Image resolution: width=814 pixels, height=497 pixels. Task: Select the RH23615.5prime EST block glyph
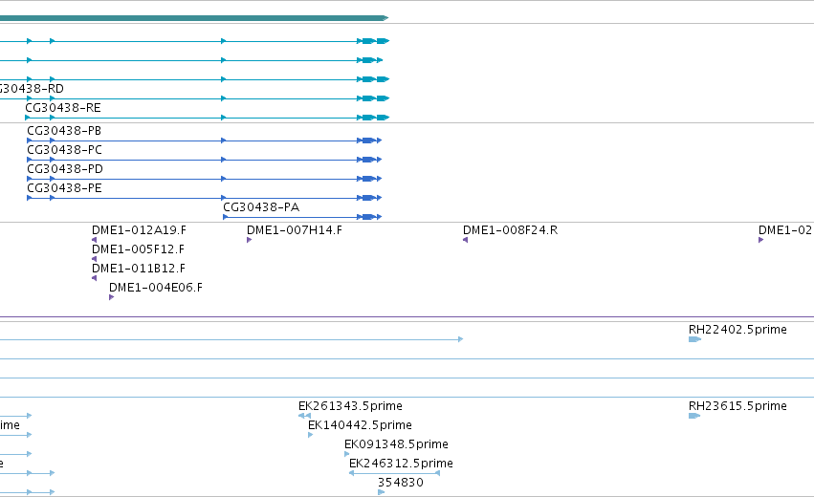pyautogui.click(x=694, y=416)
